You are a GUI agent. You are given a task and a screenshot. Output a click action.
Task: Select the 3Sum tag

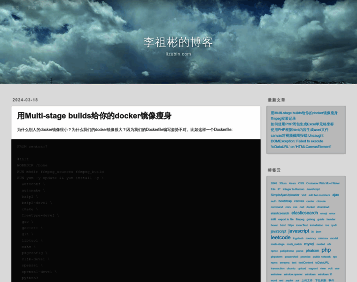click(x=283, y=183)
